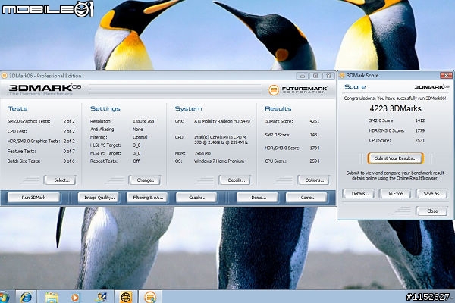Click Change... under Settings
The image size is (455, 303).
(x=145, y=180)
